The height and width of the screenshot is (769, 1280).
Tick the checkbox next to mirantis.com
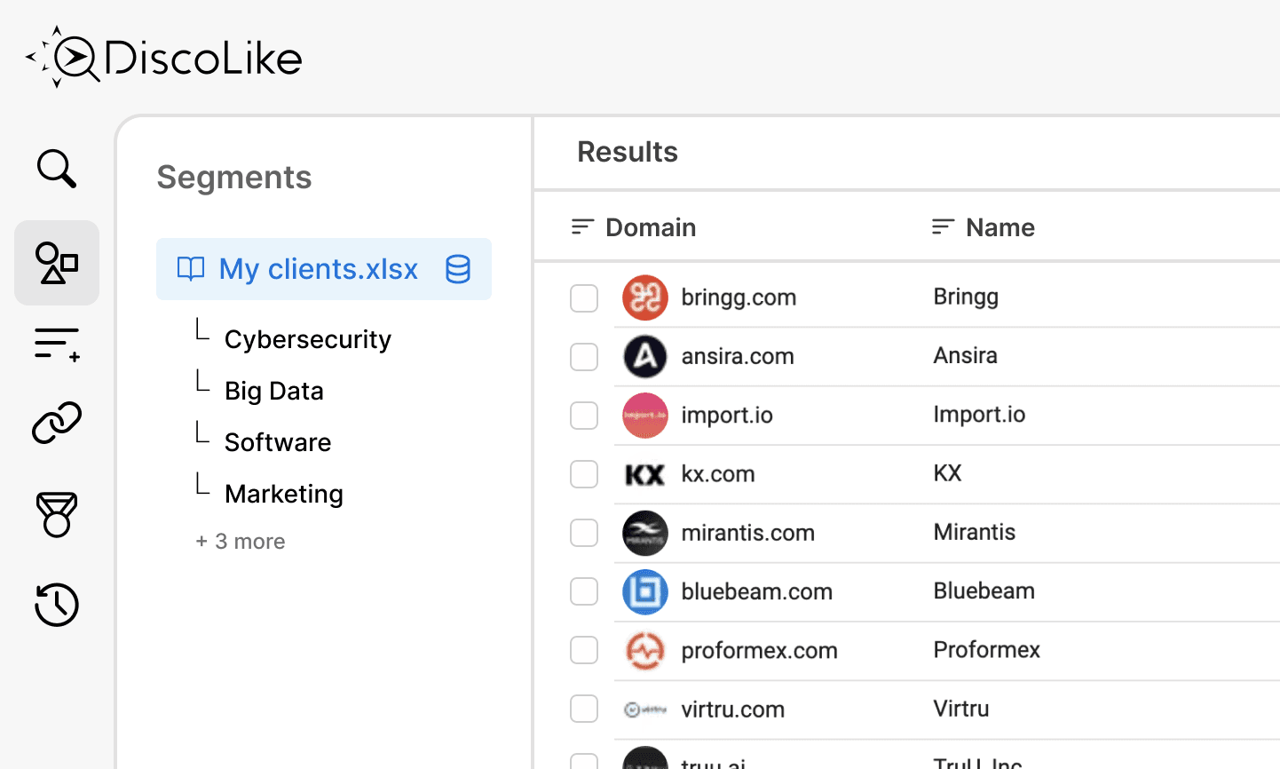[x=584, y=533]
